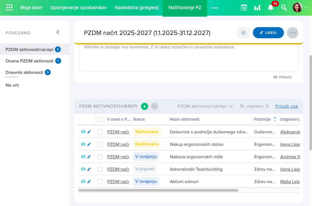Tick the select-all checkbox in table header

100,119
